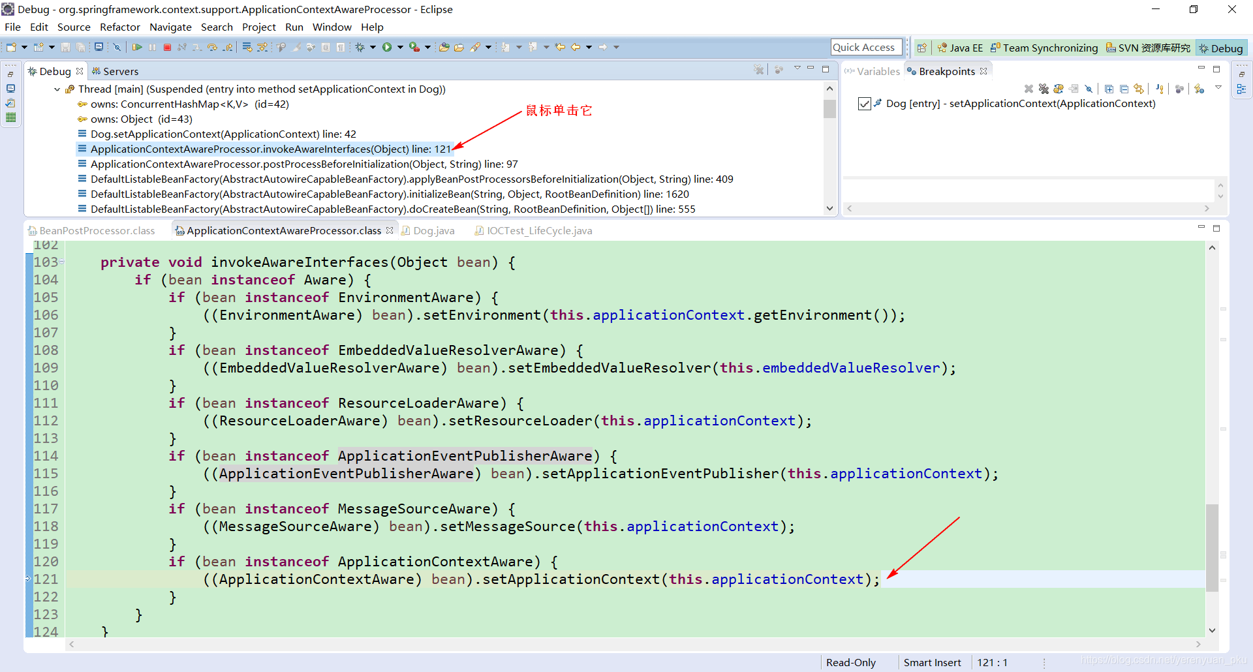Click the green Run icon

tap(387, 47)
